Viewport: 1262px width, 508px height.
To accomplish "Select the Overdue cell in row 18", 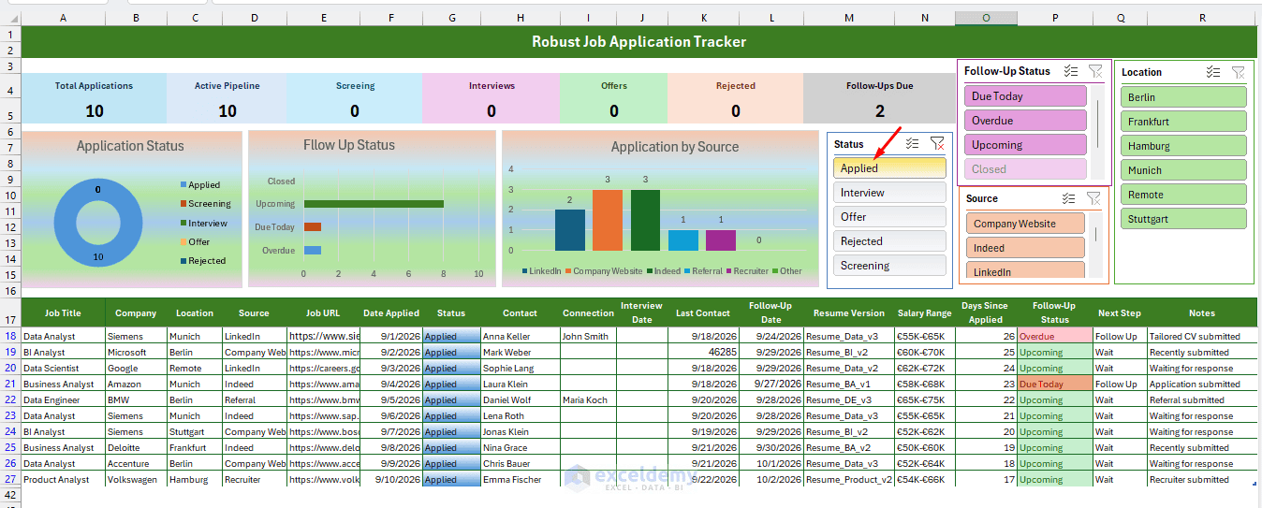I will (1054, 336).
